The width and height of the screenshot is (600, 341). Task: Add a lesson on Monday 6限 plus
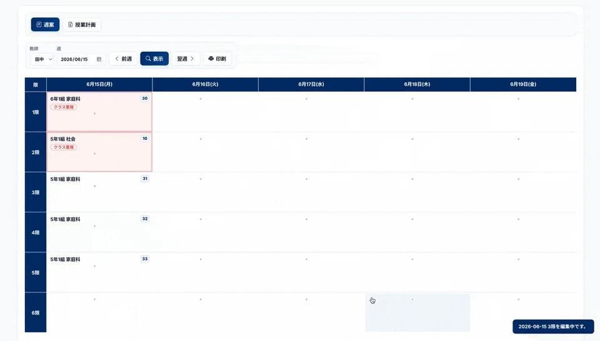pyautogui.click(x=95, y=300)
